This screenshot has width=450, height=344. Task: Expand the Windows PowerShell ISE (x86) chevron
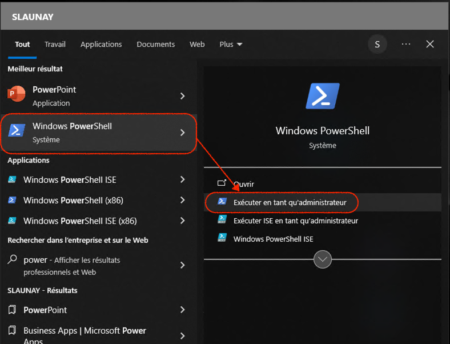[x=183, y=221]
